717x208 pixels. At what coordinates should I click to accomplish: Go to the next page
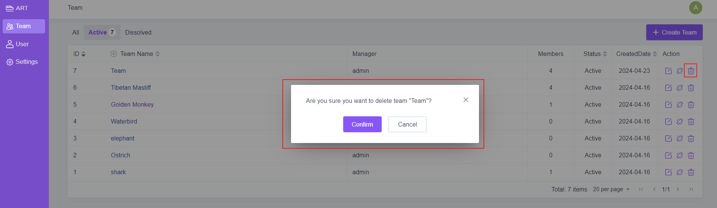coord(678,189)
